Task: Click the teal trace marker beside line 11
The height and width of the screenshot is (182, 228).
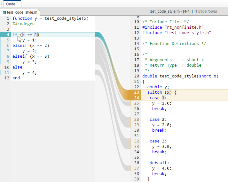Action: pyautogui.click(x=1, y=72)
